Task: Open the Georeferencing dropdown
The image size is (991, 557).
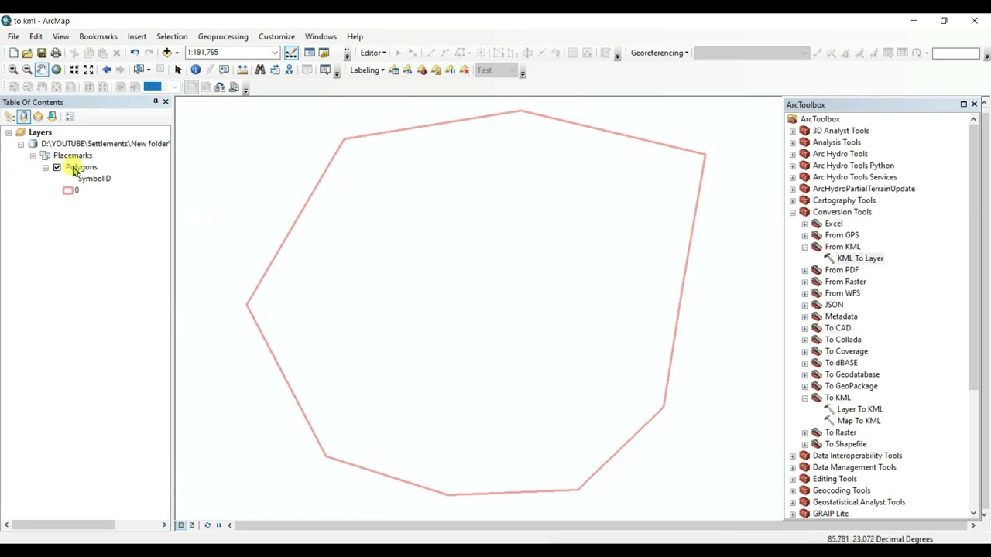Action: [x=660, y=53]
